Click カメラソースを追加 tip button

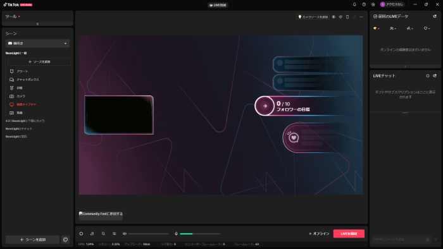pos(313,17)
